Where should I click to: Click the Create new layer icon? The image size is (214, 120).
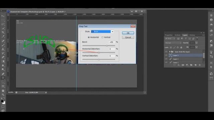[x=195, y=65]
